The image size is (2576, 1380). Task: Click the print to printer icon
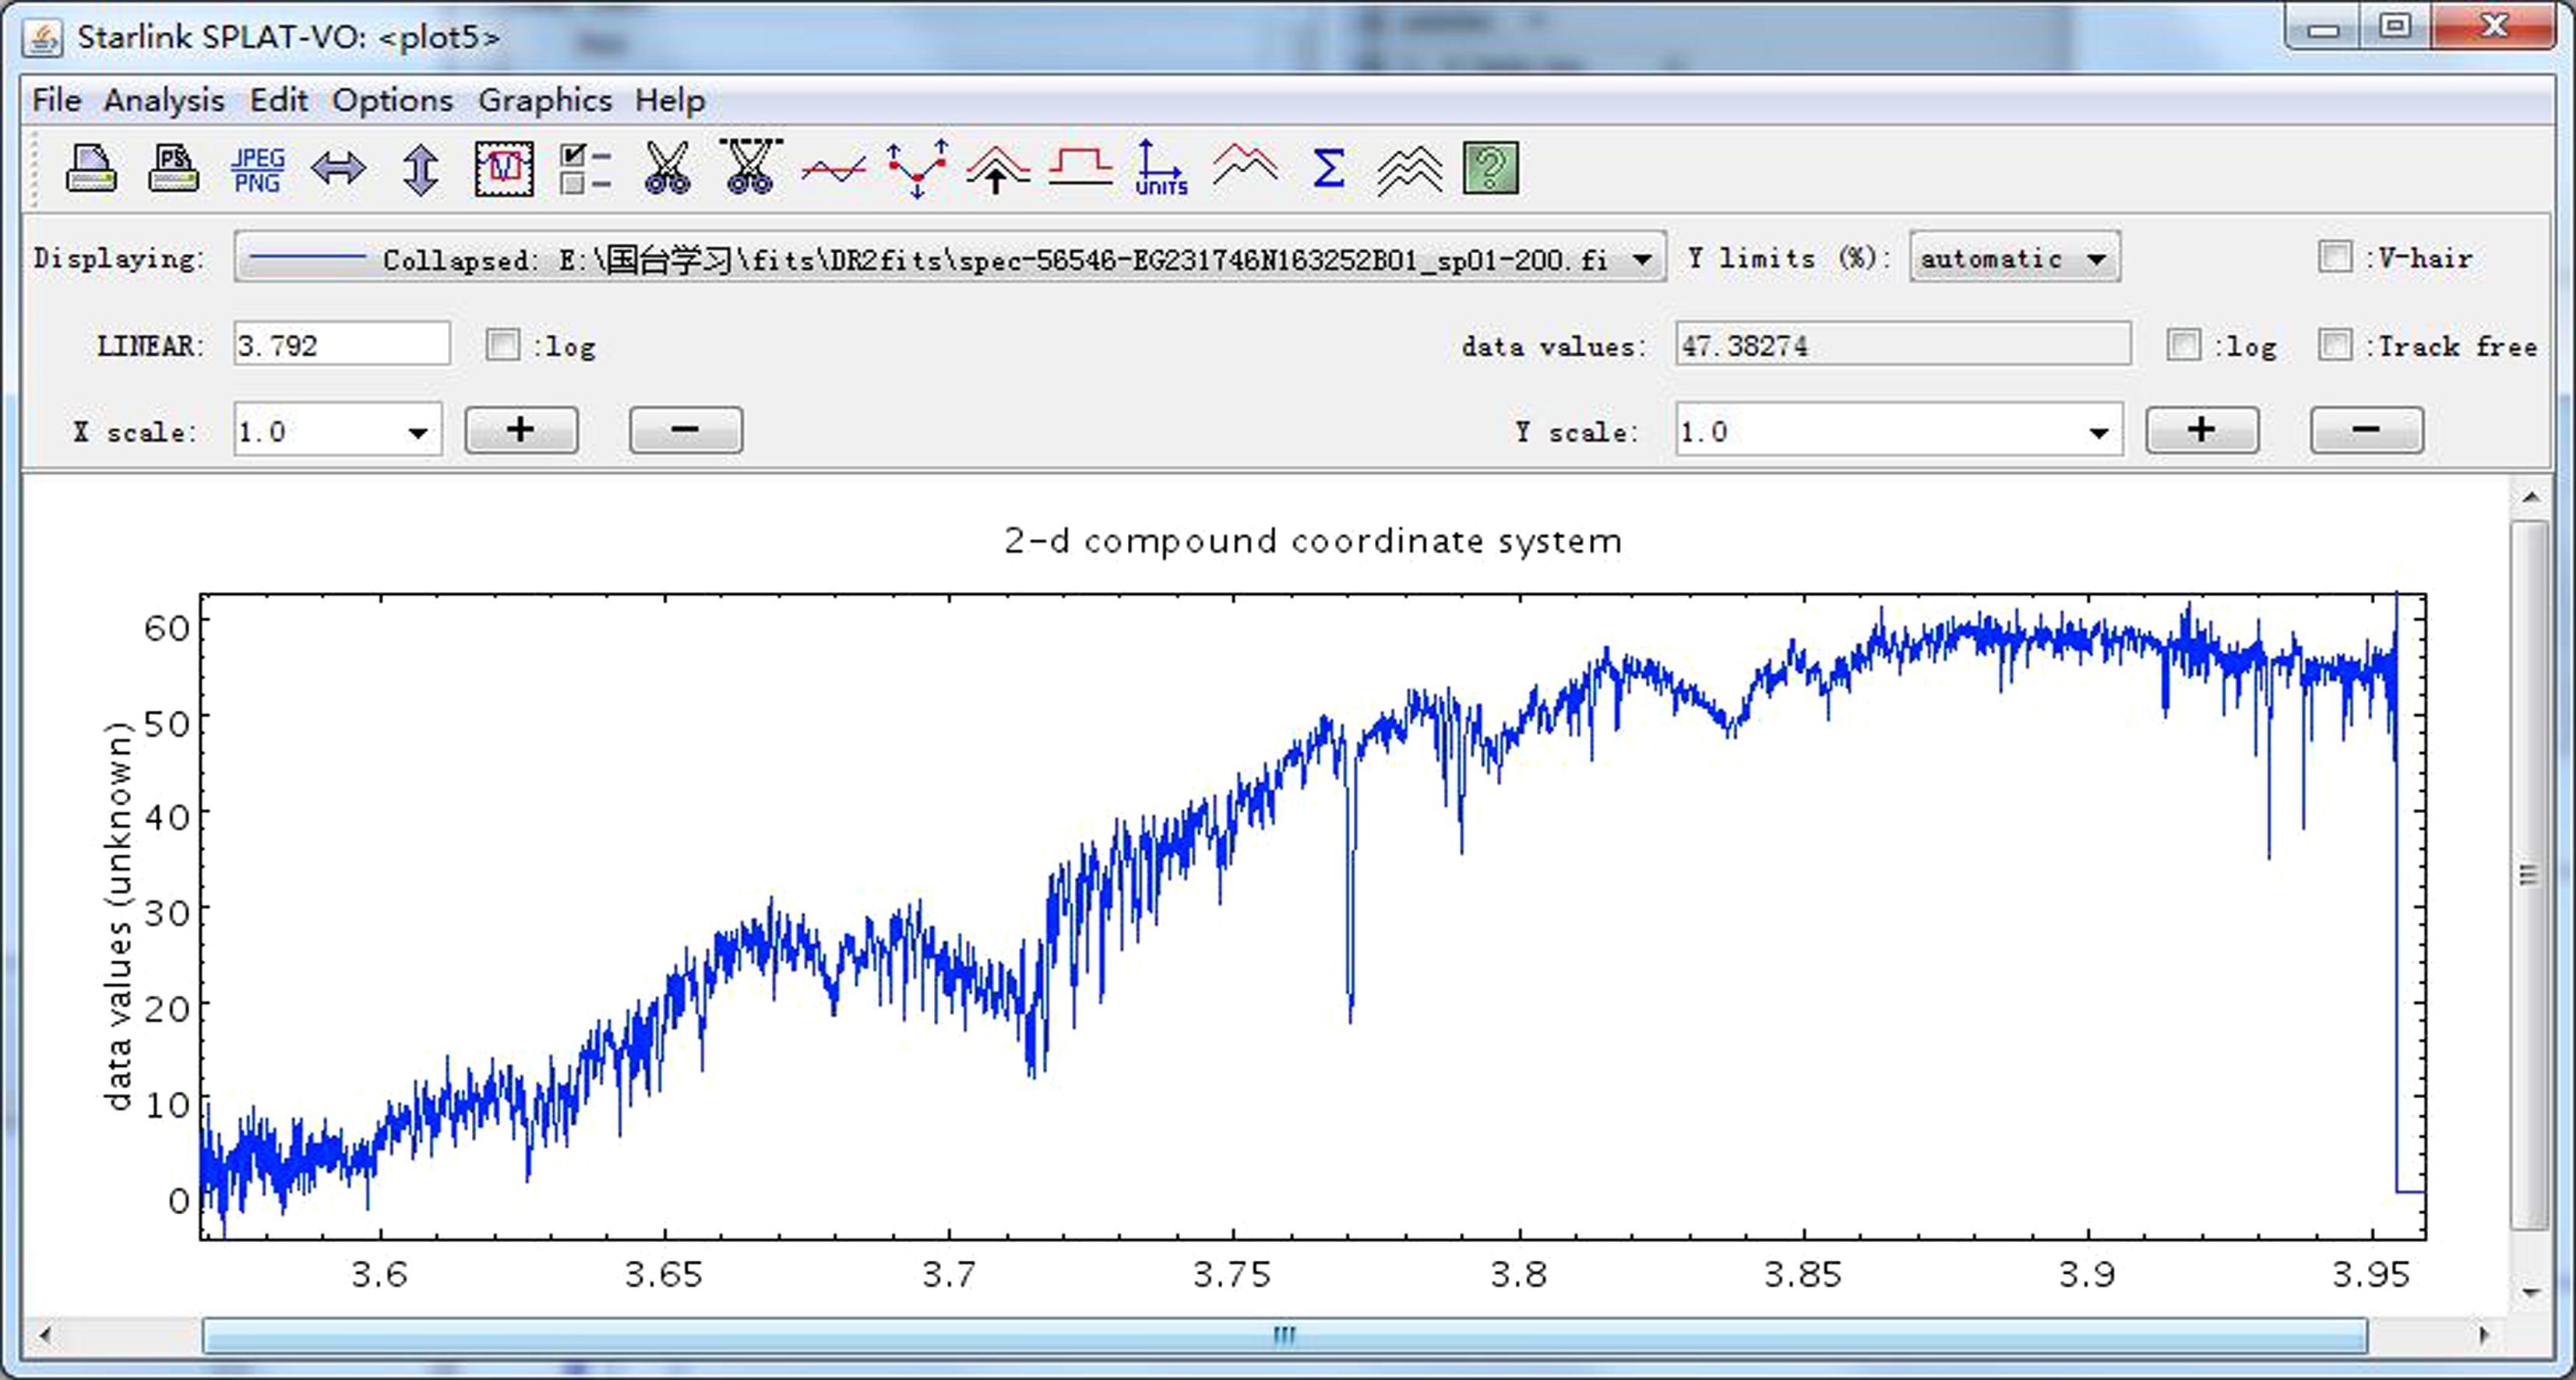(x=91, y=168)
